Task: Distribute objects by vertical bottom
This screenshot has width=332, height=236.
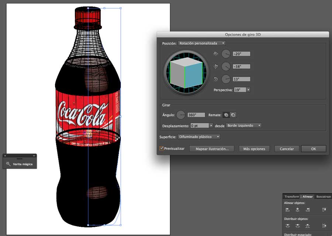Action: point(308,226)
